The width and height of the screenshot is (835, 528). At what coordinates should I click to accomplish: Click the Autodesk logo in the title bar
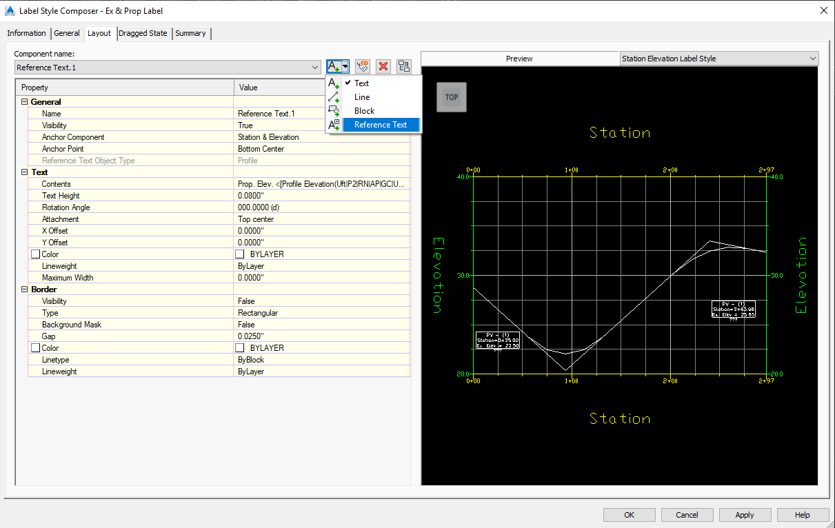point(9,10)
